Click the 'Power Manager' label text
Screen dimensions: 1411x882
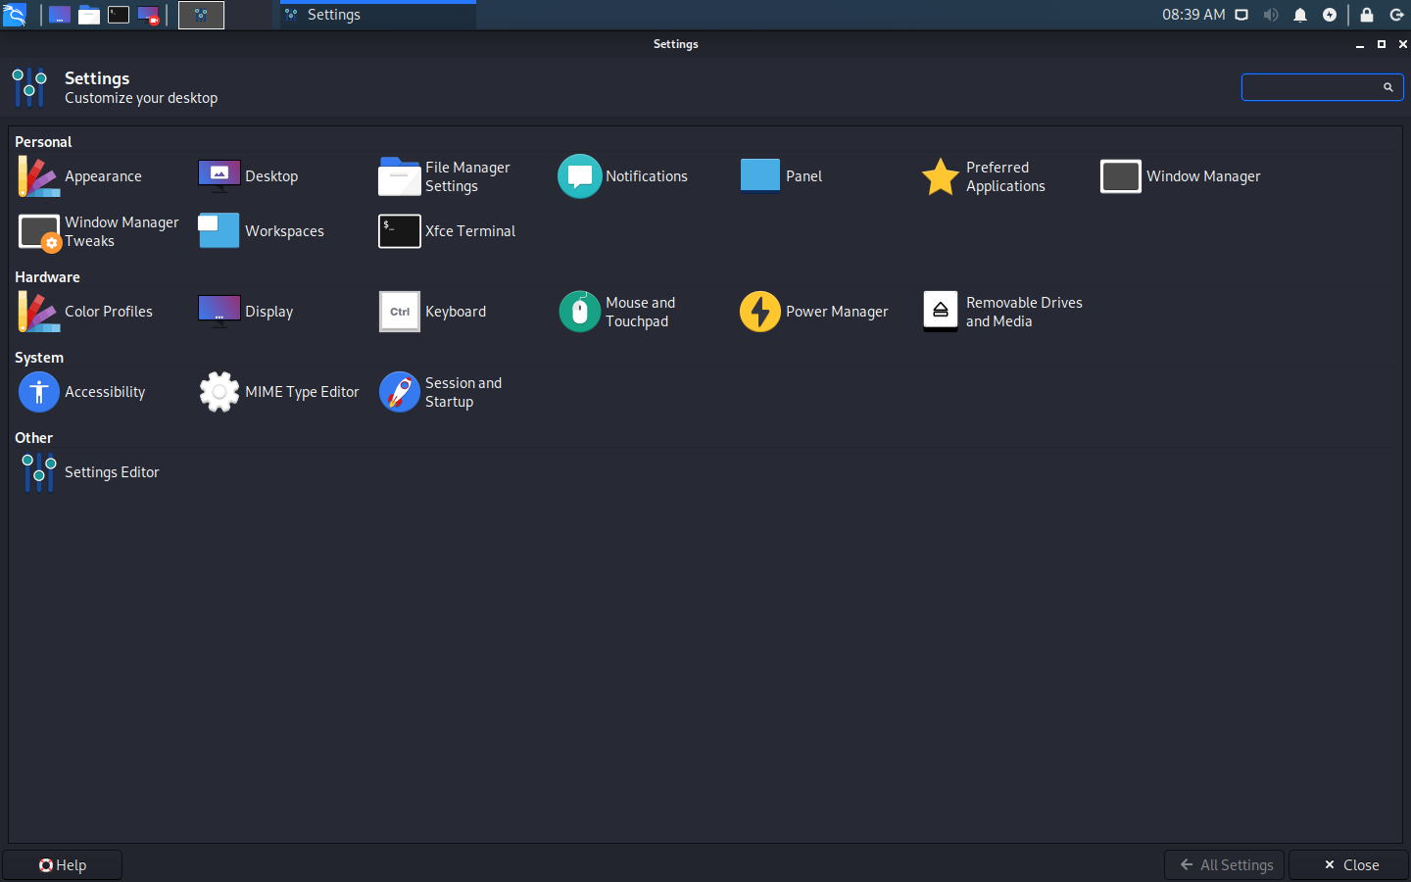click(x=837, y=312)
